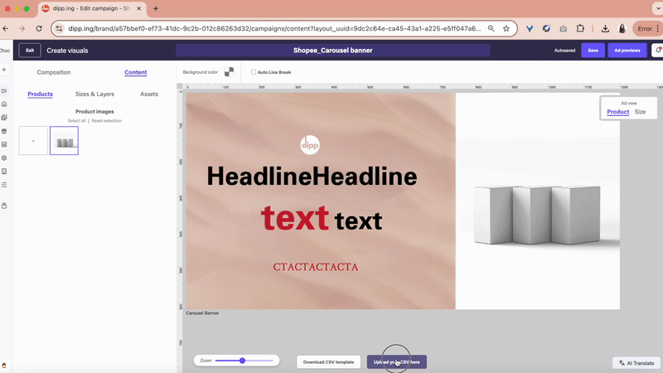Click the settings gear in left sidebar
This screenshot has width=663, height=373.
pos(4,157)
